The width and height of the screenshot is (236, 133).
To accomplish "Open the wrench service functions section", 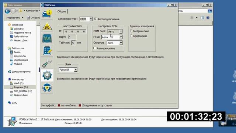I will pos(47,63).
